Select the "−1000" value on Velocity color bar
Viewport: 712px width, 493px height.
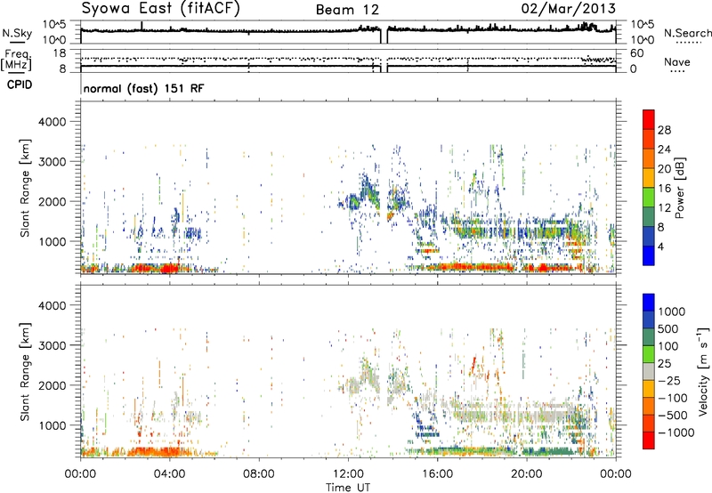click(676, 432)
